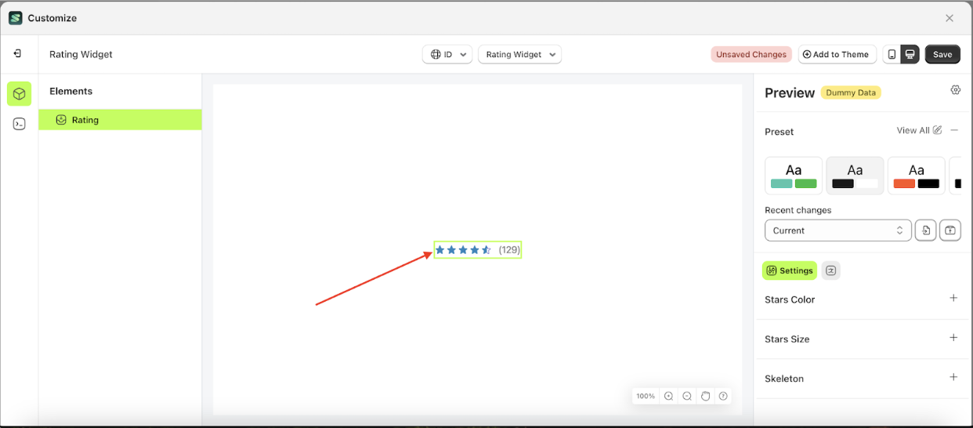Click the Add to Theme button
The image size is (973, 428).
click(x=837, y=54)
